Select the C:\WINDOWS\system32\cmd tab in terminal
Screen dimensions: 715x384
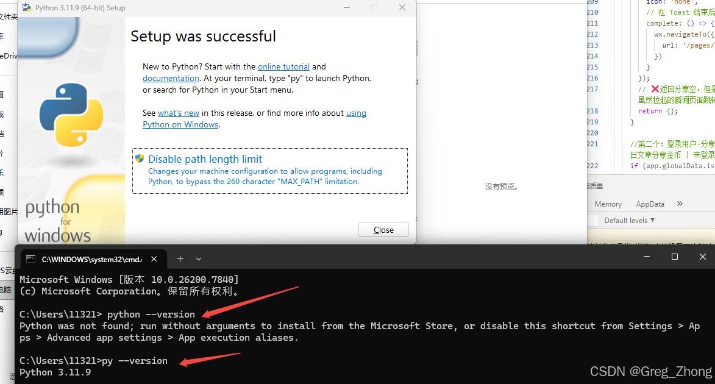pos(92,259)
